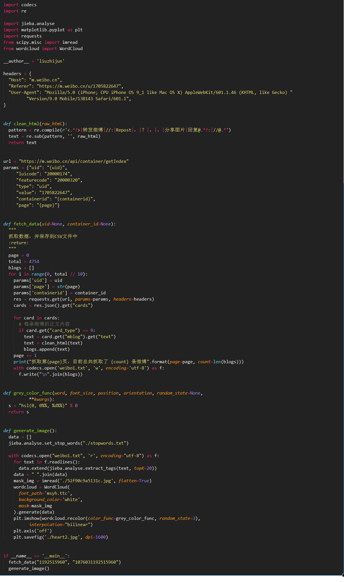Click the "m.weibo.cn" Host value
This screenshot has width=344, height=582.
[44, 80]
